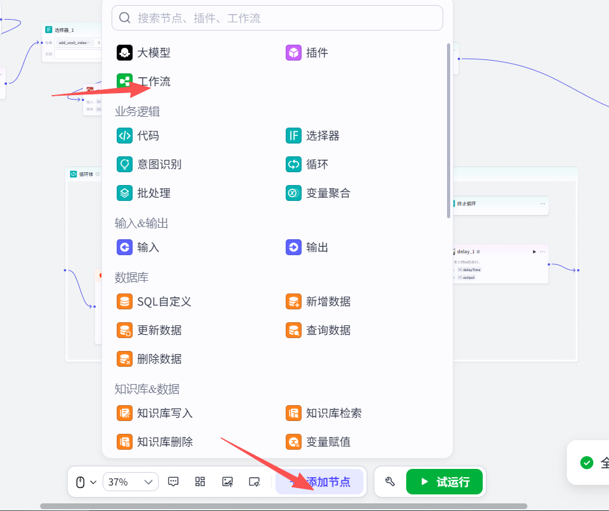Expand the mouse interaction mode dropdown
Viewport: 609px width, 511px height.
click(85, 482)
